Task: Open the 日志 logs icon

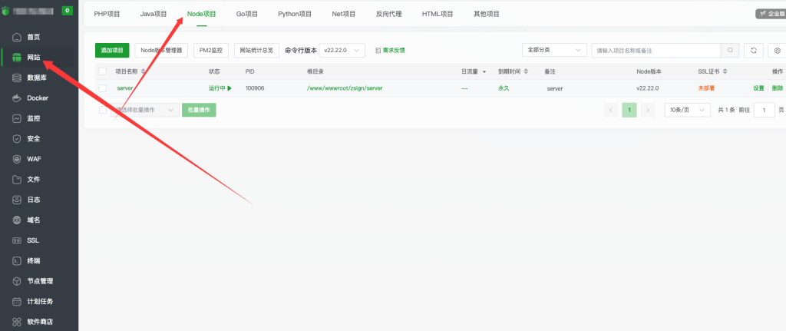Action: [17, 200]
